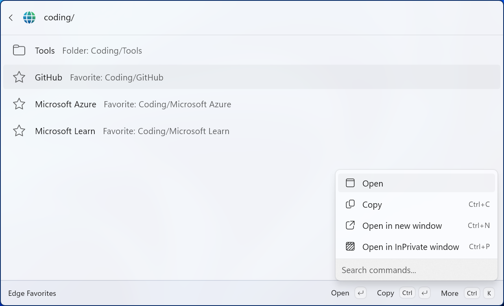504x306 pixels.
Task: Click the Edge Favorites globe icon
Action: [29, 17]
